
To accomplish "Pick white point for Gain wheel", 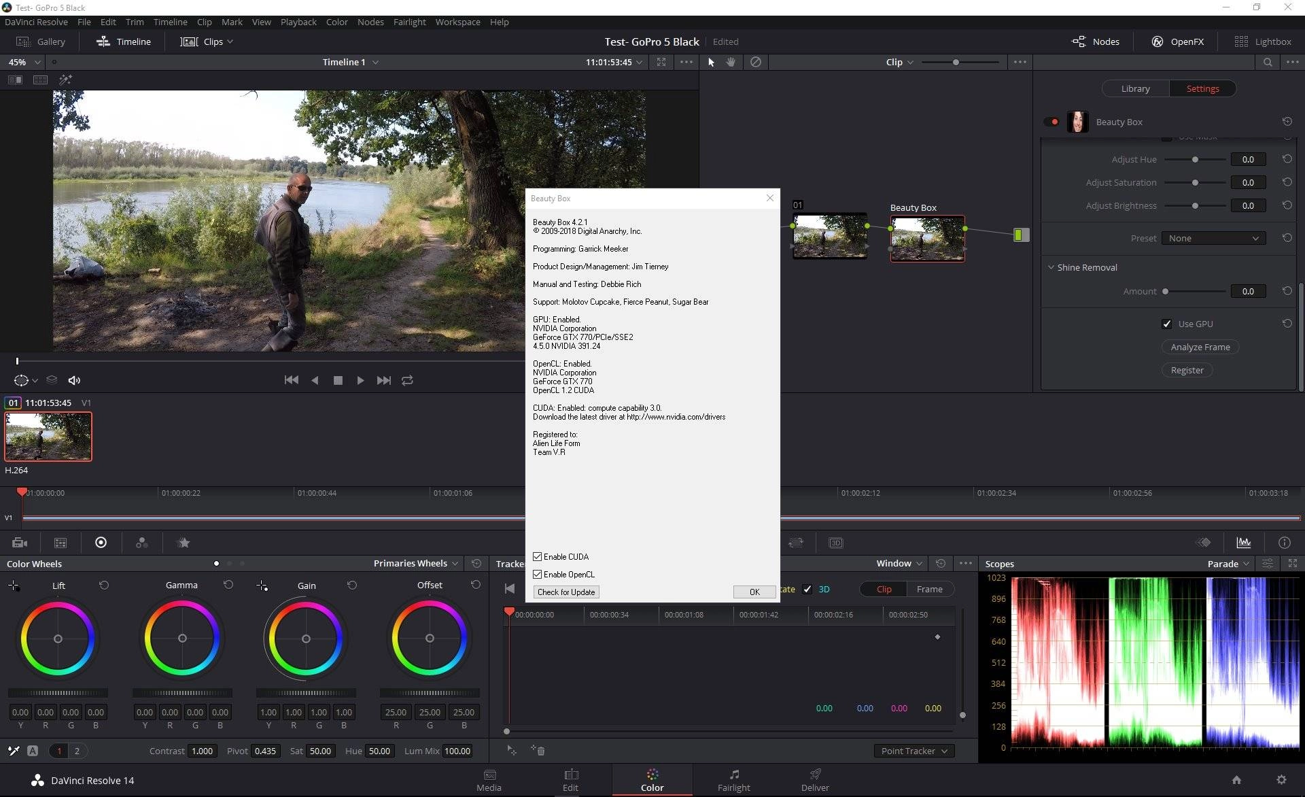I will (262, 586).
